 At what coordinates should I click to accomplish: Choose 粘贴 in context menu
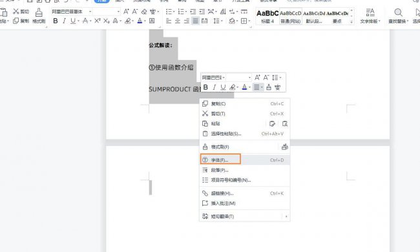tap(215, 123)
